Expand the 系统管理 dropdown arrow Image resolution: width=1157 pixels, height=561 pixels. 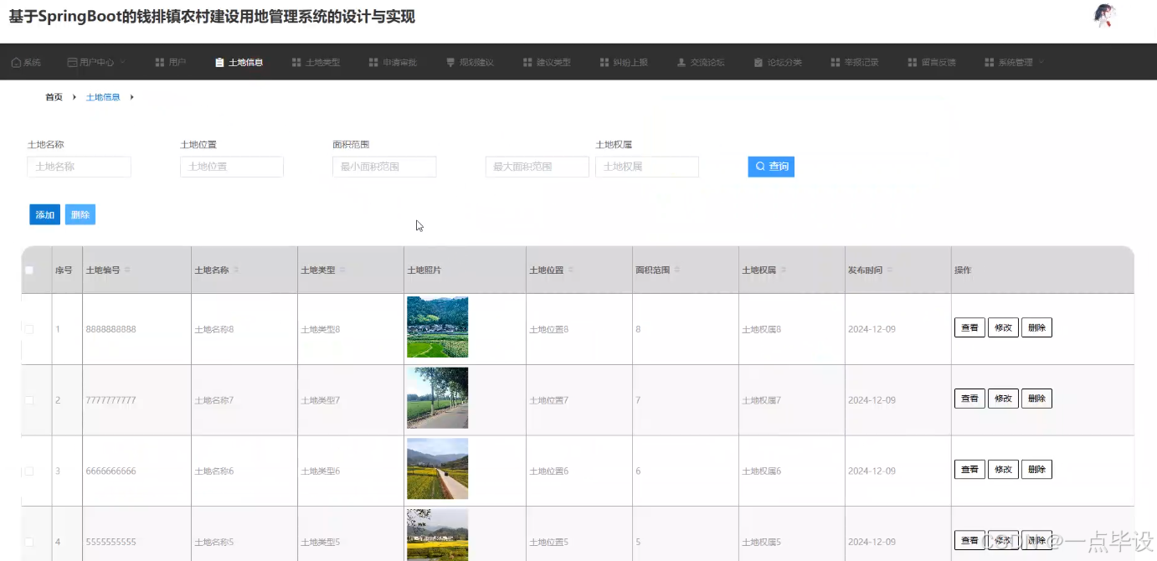point(1041,63)
